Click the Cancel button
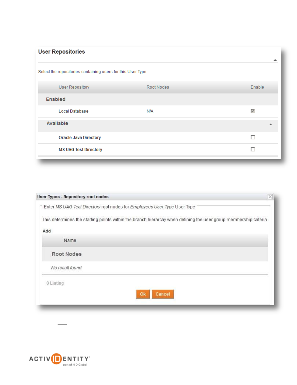297x385 pixels. click(163, 294)
